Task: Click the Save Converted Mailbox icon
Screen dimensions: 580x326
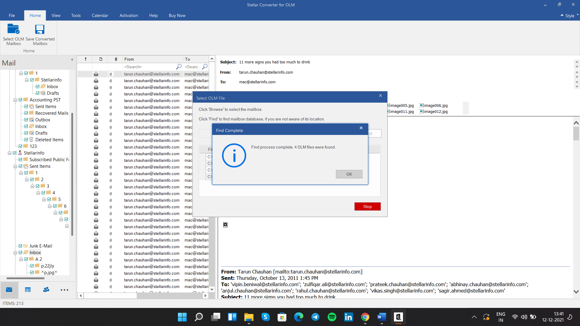Action: (40, 29)
